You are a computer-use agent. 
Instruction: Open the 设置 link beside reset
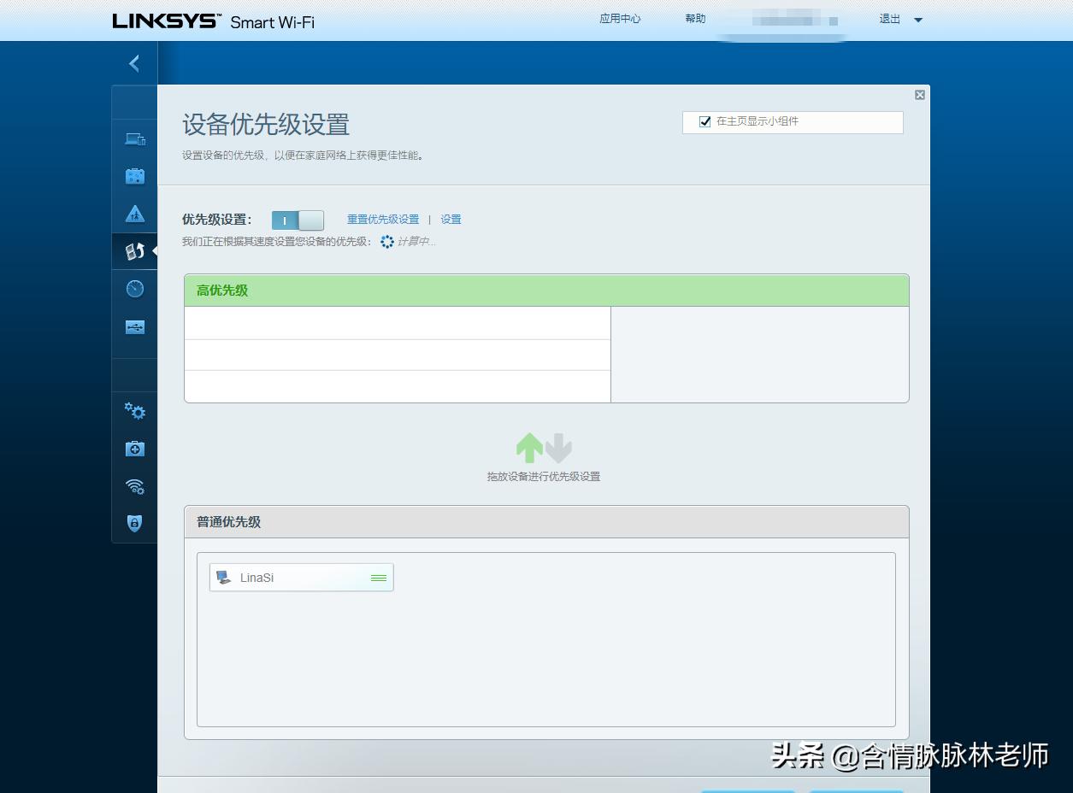click(451, 219)
